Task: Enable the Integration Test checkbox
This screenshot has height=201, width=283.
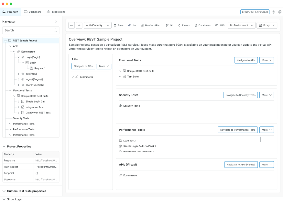Action: tap(22, 107)
